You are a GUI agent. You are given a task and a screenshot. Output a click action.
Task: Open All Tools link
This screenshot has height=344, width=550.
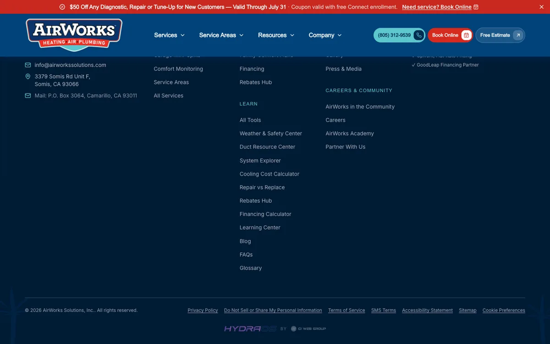250,120
